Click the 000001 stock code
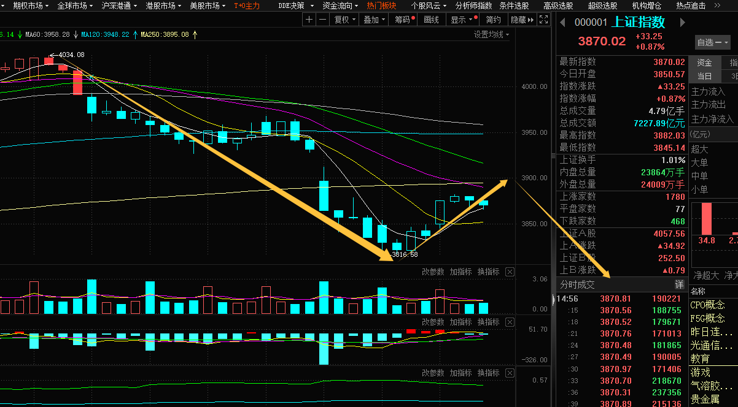 click(x=591, y=23)
